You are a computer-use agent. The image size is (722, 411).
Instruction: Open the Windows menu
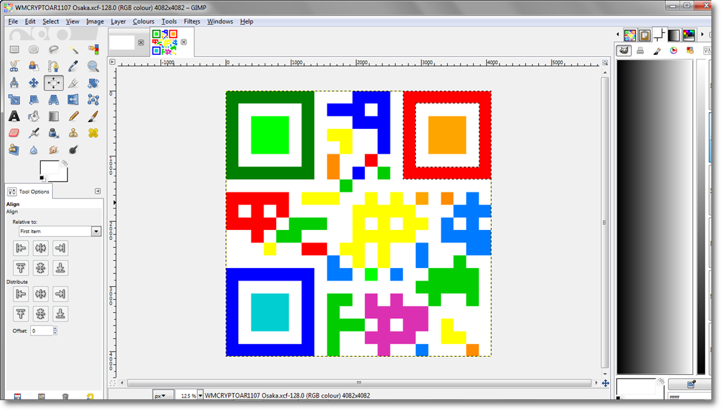tap(220, 21)
